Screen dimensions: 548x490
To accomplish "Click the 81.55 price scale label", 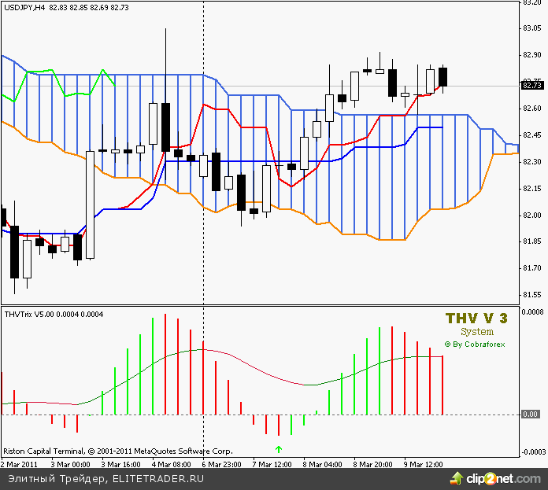I will 531,295.
